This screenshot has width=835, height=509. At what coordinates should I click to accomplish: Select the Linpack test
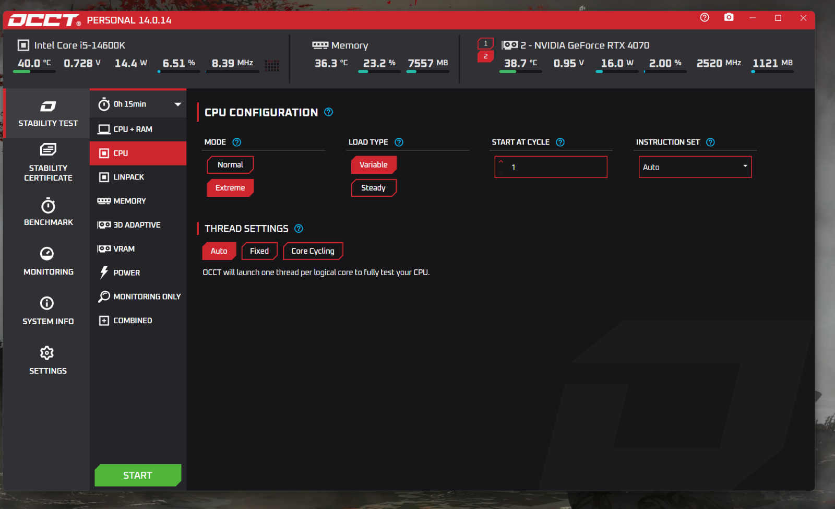pyautogui.click(x=128, y=177)
